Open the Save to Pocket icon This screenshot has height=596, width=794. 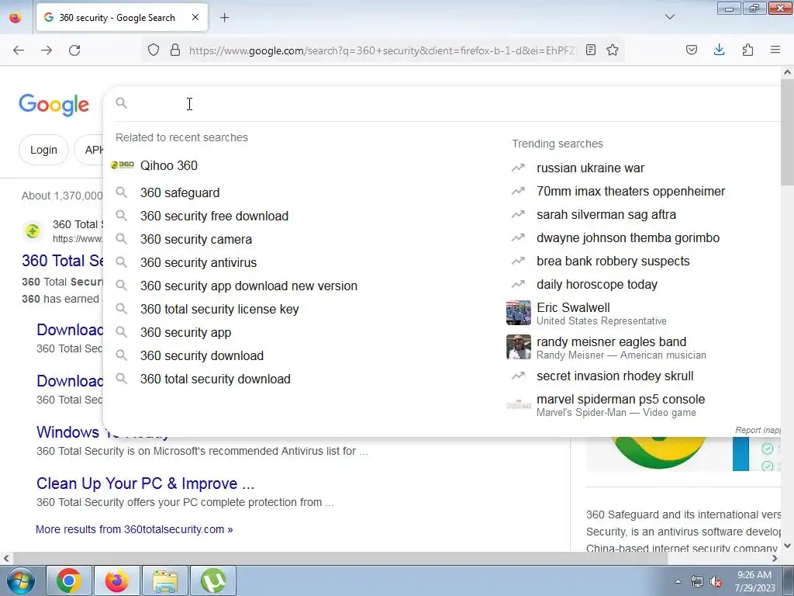point(691,50)
